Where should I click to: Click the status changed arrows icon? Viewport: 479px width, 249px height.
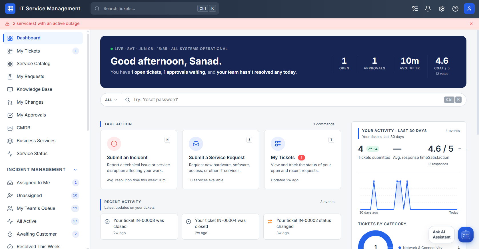point(270,222)
